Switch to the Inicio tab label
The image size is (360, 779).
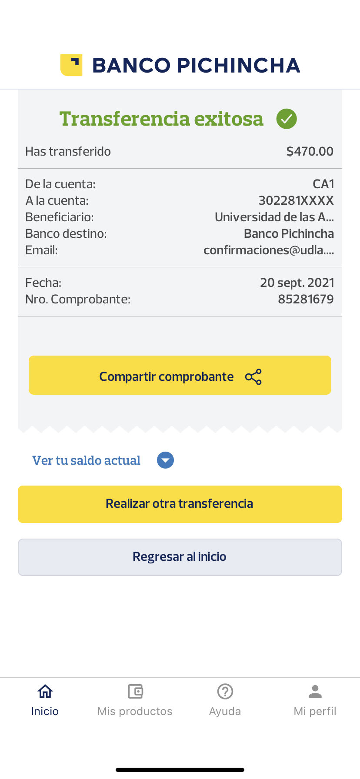[45, 711]
